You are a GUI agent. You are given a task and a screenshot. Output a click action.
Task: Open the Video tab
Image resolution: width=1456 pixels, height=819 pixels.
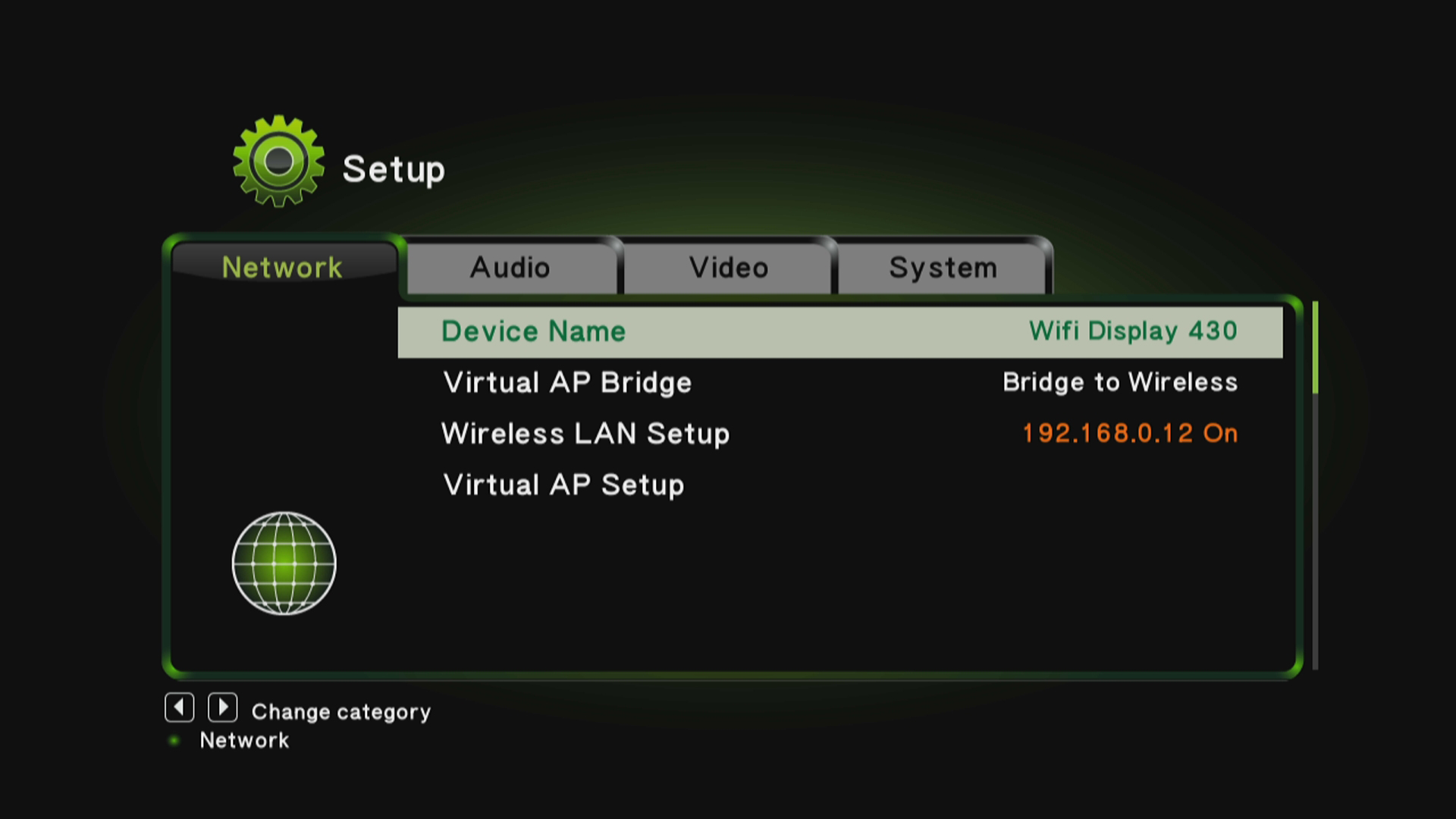pyautogui.click(x=728, y=267)
